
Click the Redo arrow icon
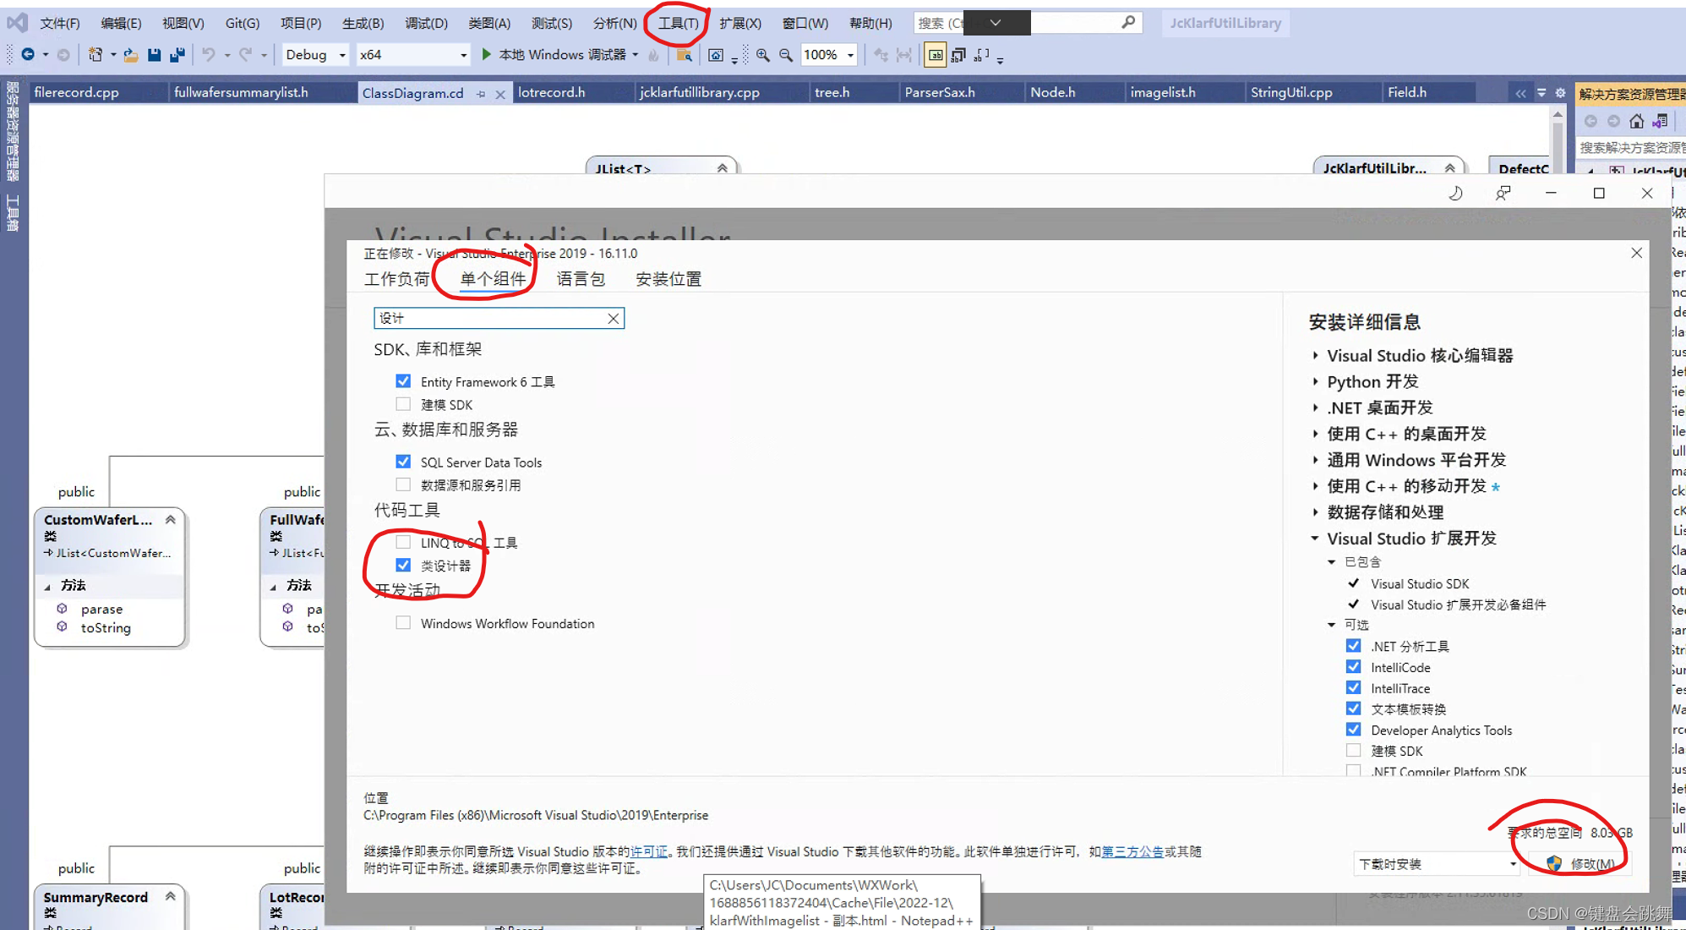[245, 55]
